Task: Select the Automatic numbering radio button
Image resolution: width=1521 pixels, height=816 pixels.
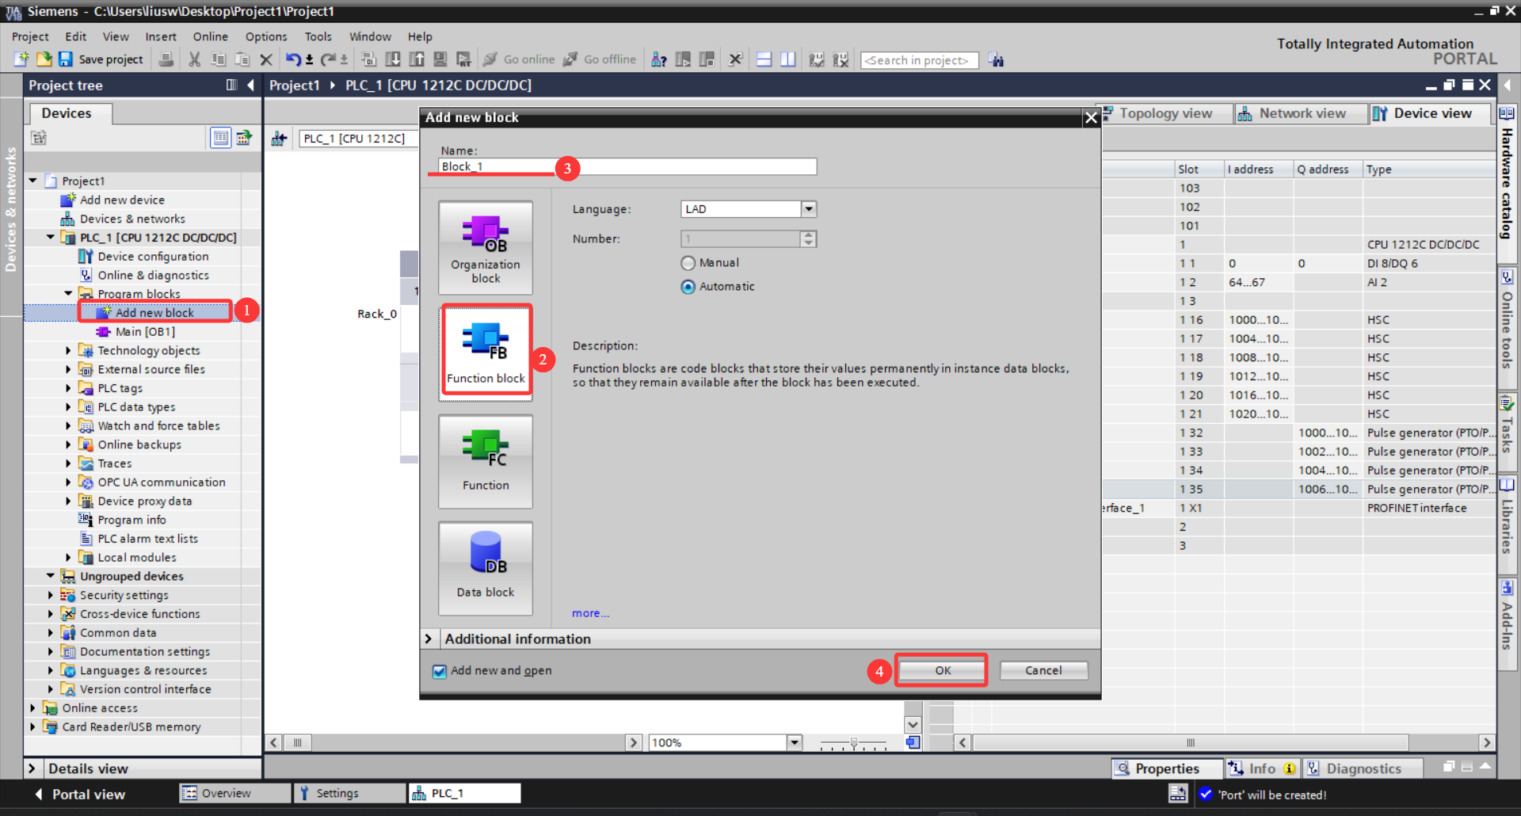Action: [688, 287]
